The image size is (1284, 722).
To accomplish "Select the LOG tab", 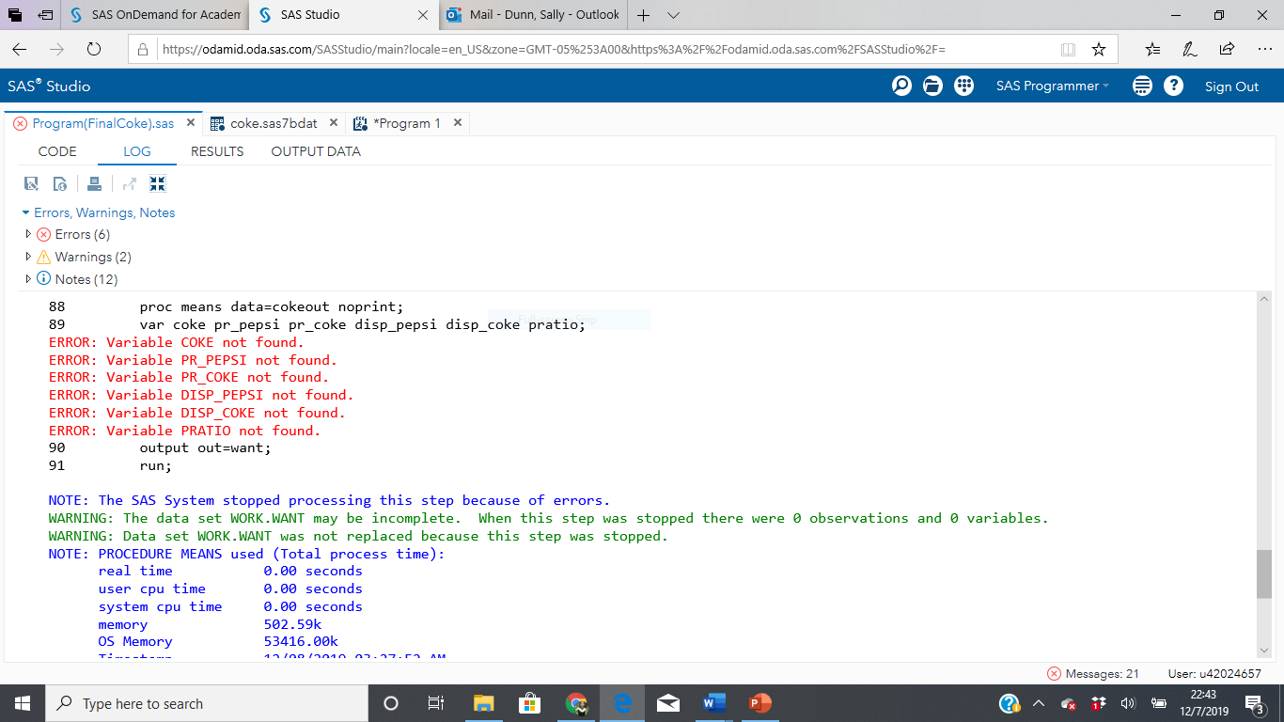I will 137,151.
